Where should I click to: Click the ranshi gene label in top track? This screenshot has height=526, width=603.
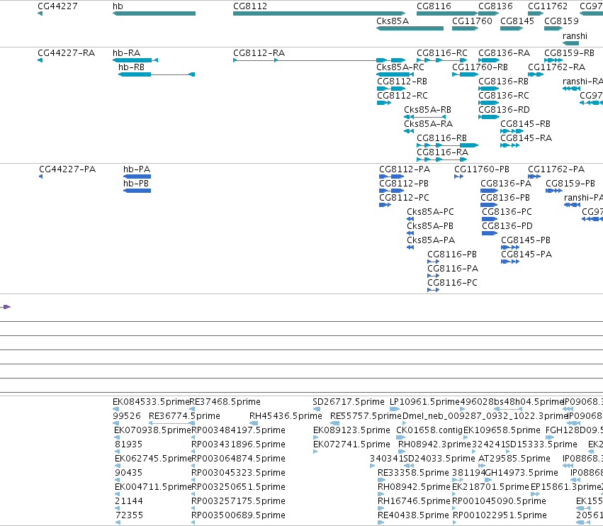click(575, 36)
